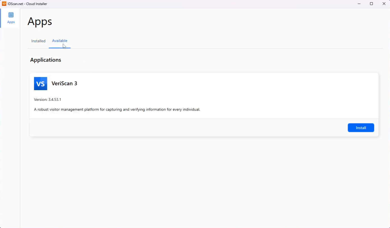Image resolution: width=390 pixels, height=228 pixels.
Task: Click the robust visitor management description text
Action: [117, 110]
